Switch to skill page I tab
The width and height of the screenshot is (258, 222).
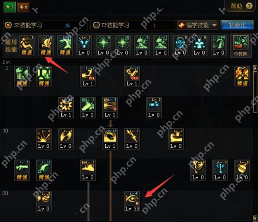(10, 7)
